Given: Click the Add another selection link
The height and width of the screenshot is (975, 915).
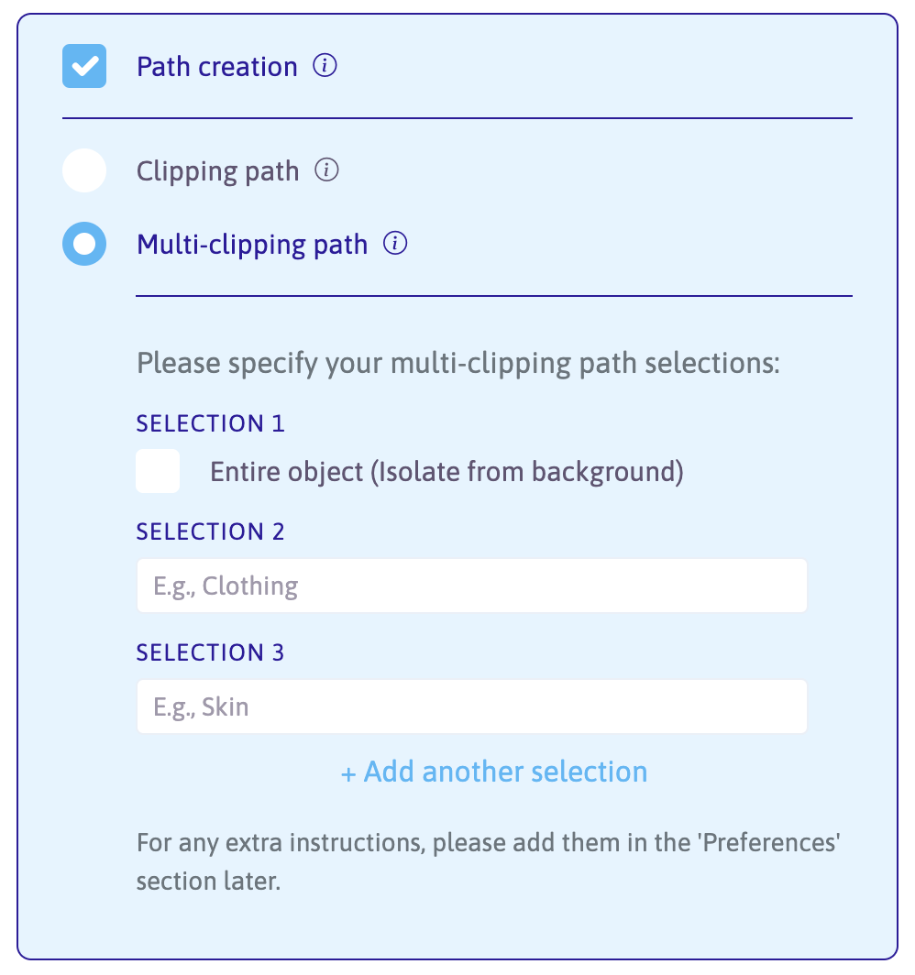Looking at the screenshot, I should pyautogui.click(x=505, y=772).
